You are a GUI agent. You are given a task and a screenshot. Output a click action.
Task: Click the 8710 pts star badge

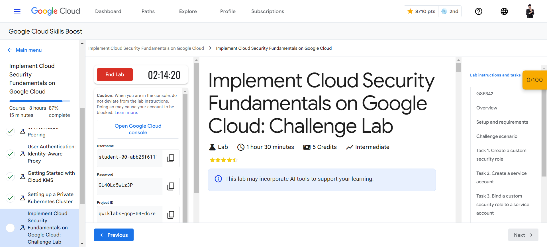click(x=421, y=11)
